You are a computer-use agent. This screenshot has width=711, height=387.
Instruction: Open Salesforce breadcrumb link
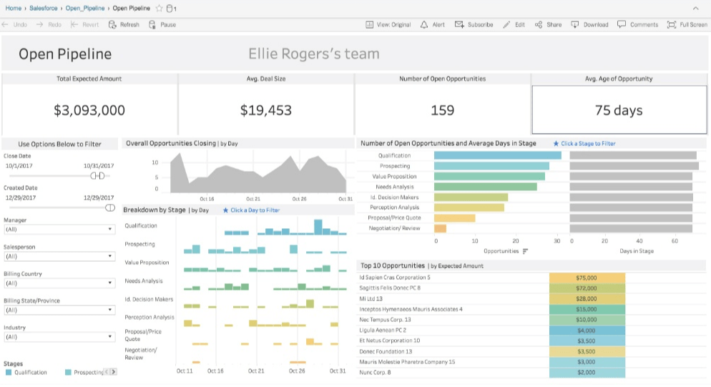[44, 9]
